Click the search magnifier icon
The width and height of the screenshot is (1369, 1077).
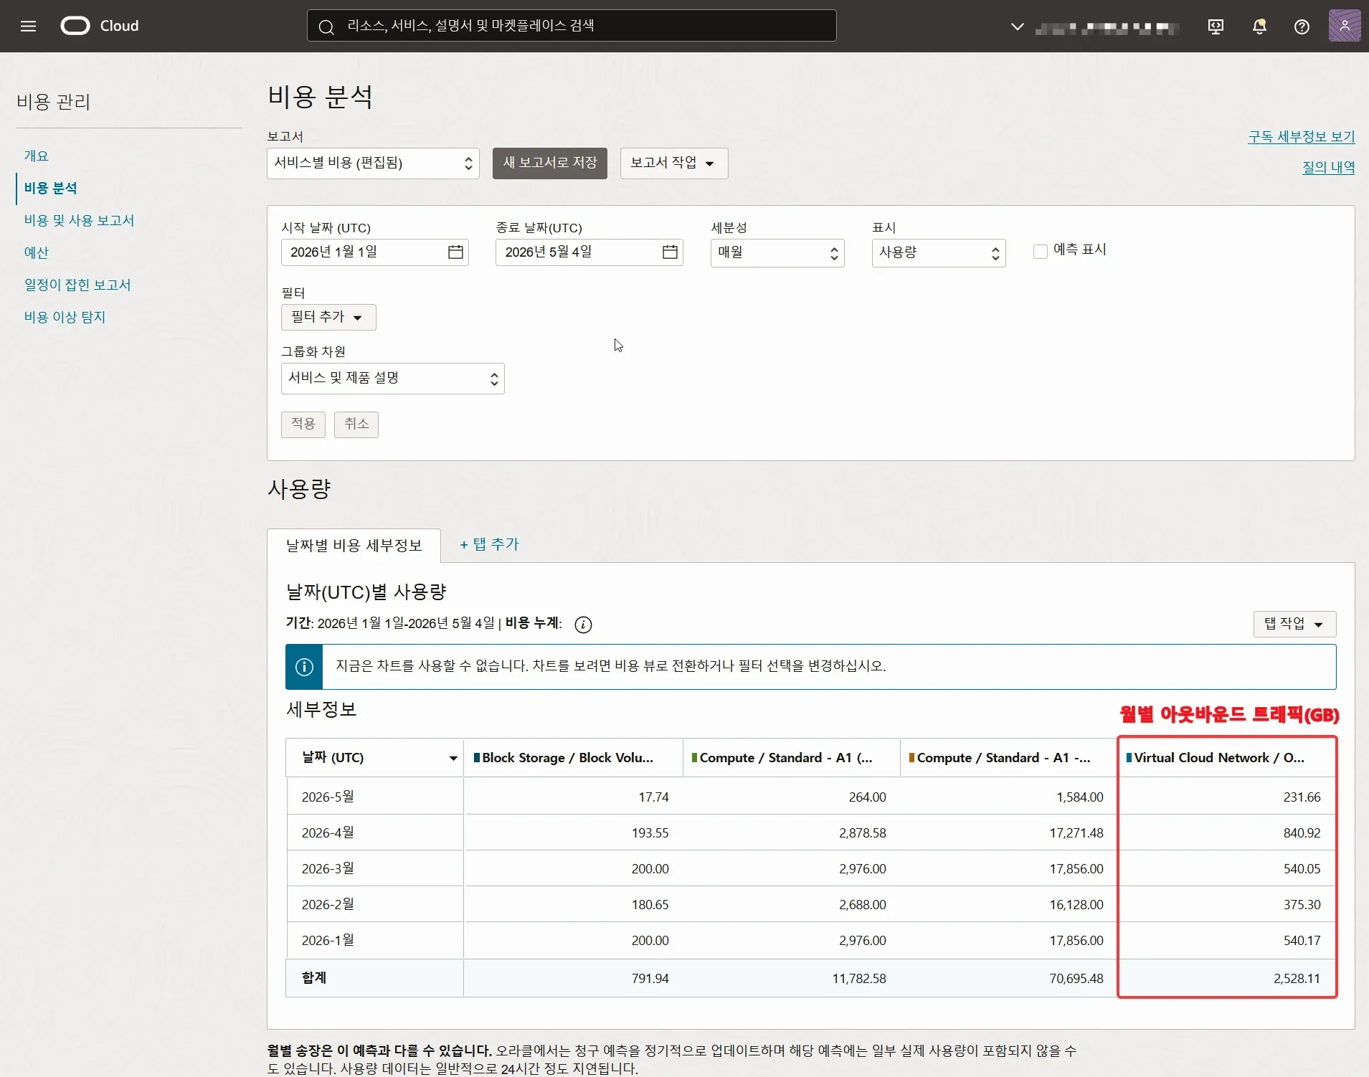[326, 27]
